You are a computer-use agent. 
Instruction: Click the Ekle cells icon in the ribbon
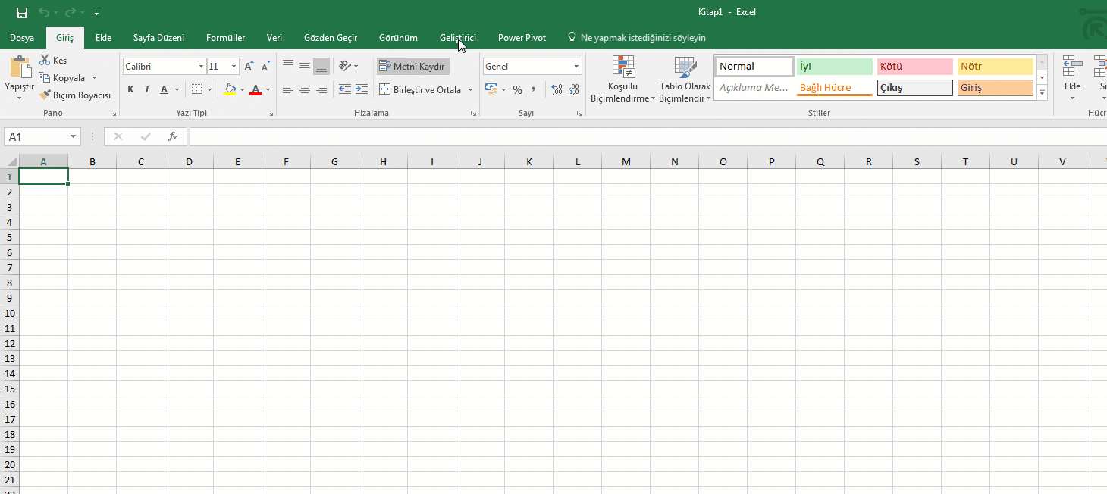(1072, 67)
